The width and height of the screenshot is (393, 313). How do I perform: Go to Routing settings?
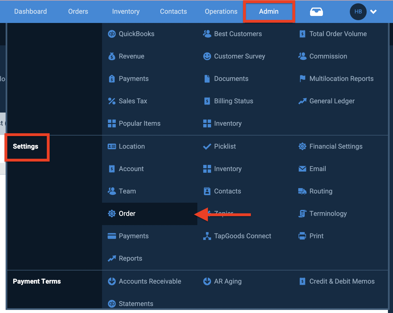(321, 191)
